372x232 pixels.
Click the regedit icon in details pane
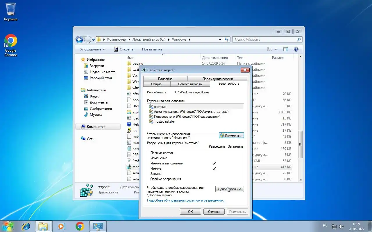tap(87, 190)
